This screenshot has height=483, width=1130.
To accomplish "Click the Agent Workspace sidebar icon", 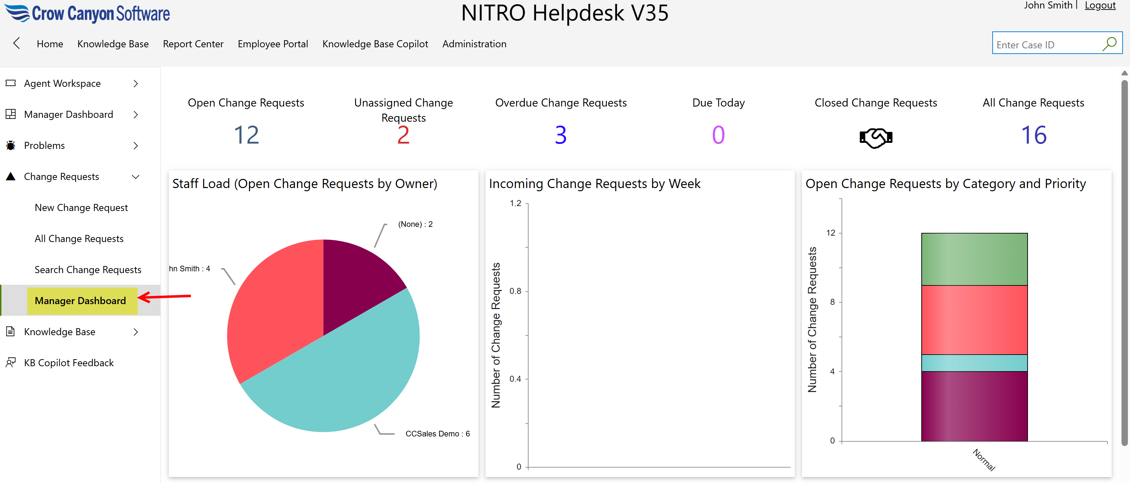I will (x=11, y=83).
